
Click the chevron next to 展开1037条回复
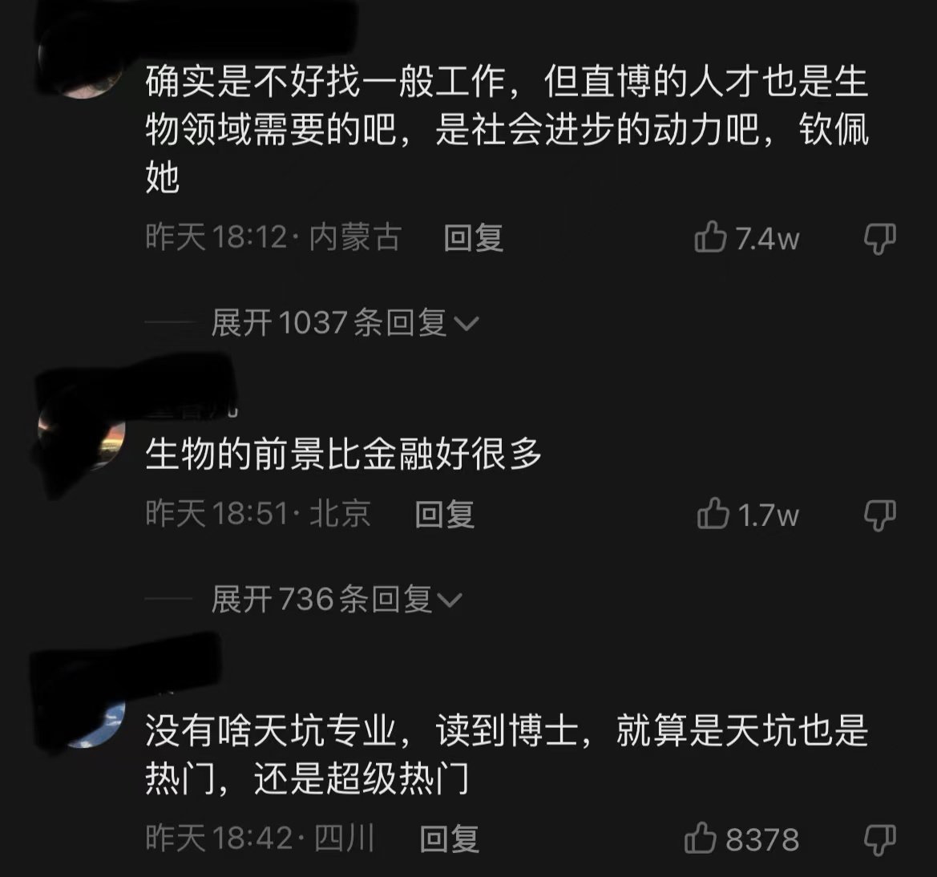tap(466, 324)
